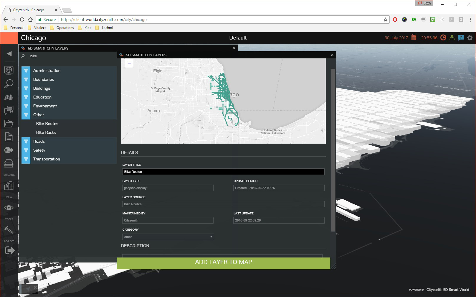Click the 'Default' view title

tap(238, 38)
